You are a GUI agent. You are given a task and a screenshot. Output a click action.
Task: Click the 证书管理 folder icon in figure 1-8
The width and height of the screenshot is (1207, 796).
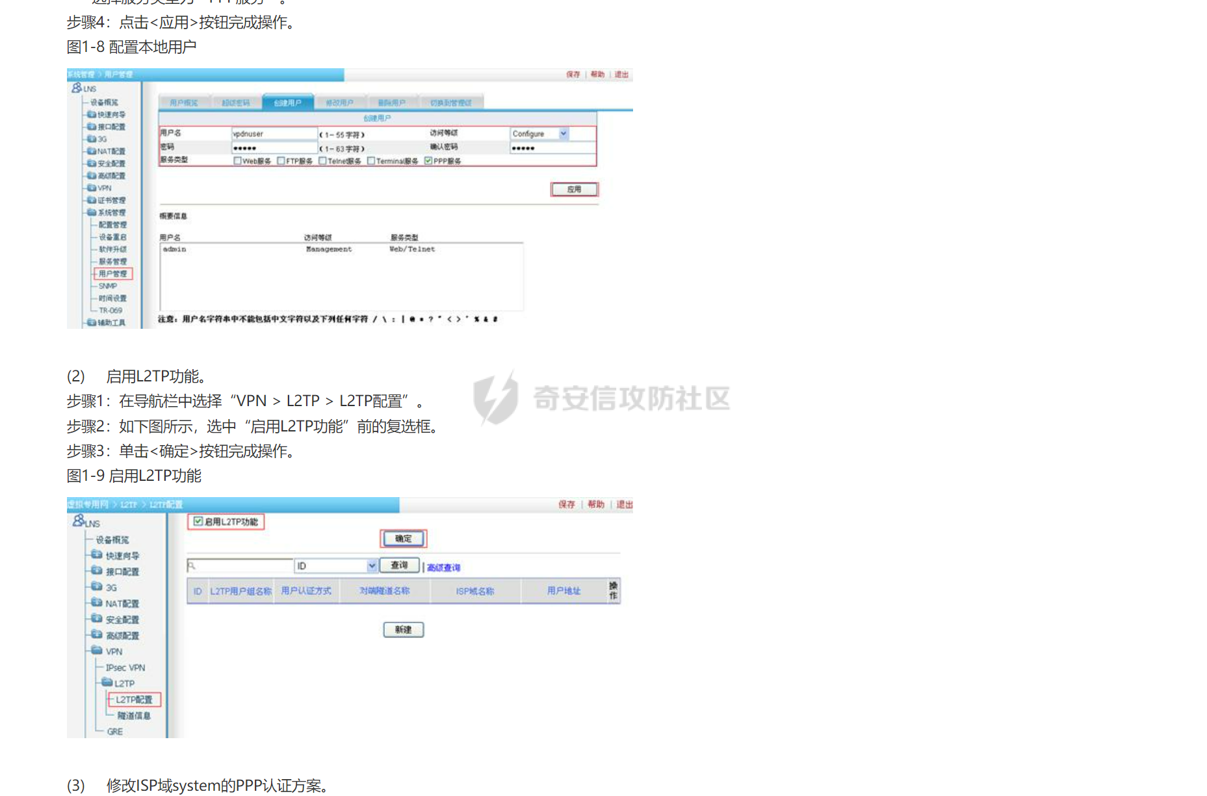coord(92,200)
